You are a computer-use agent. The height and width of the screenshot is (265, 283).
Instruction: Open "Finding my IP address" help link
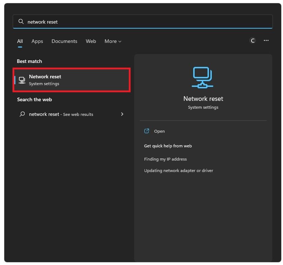click(165, 159)
